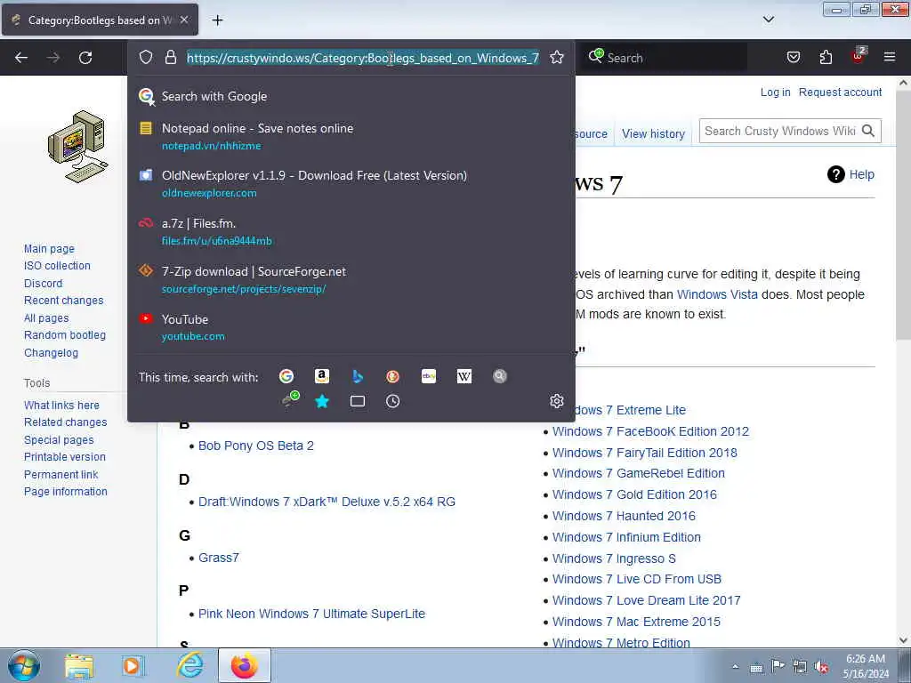Open the Windows Start orb
Image resolution: width=911 pixels, height=683 pixels.
coord(24,665)
